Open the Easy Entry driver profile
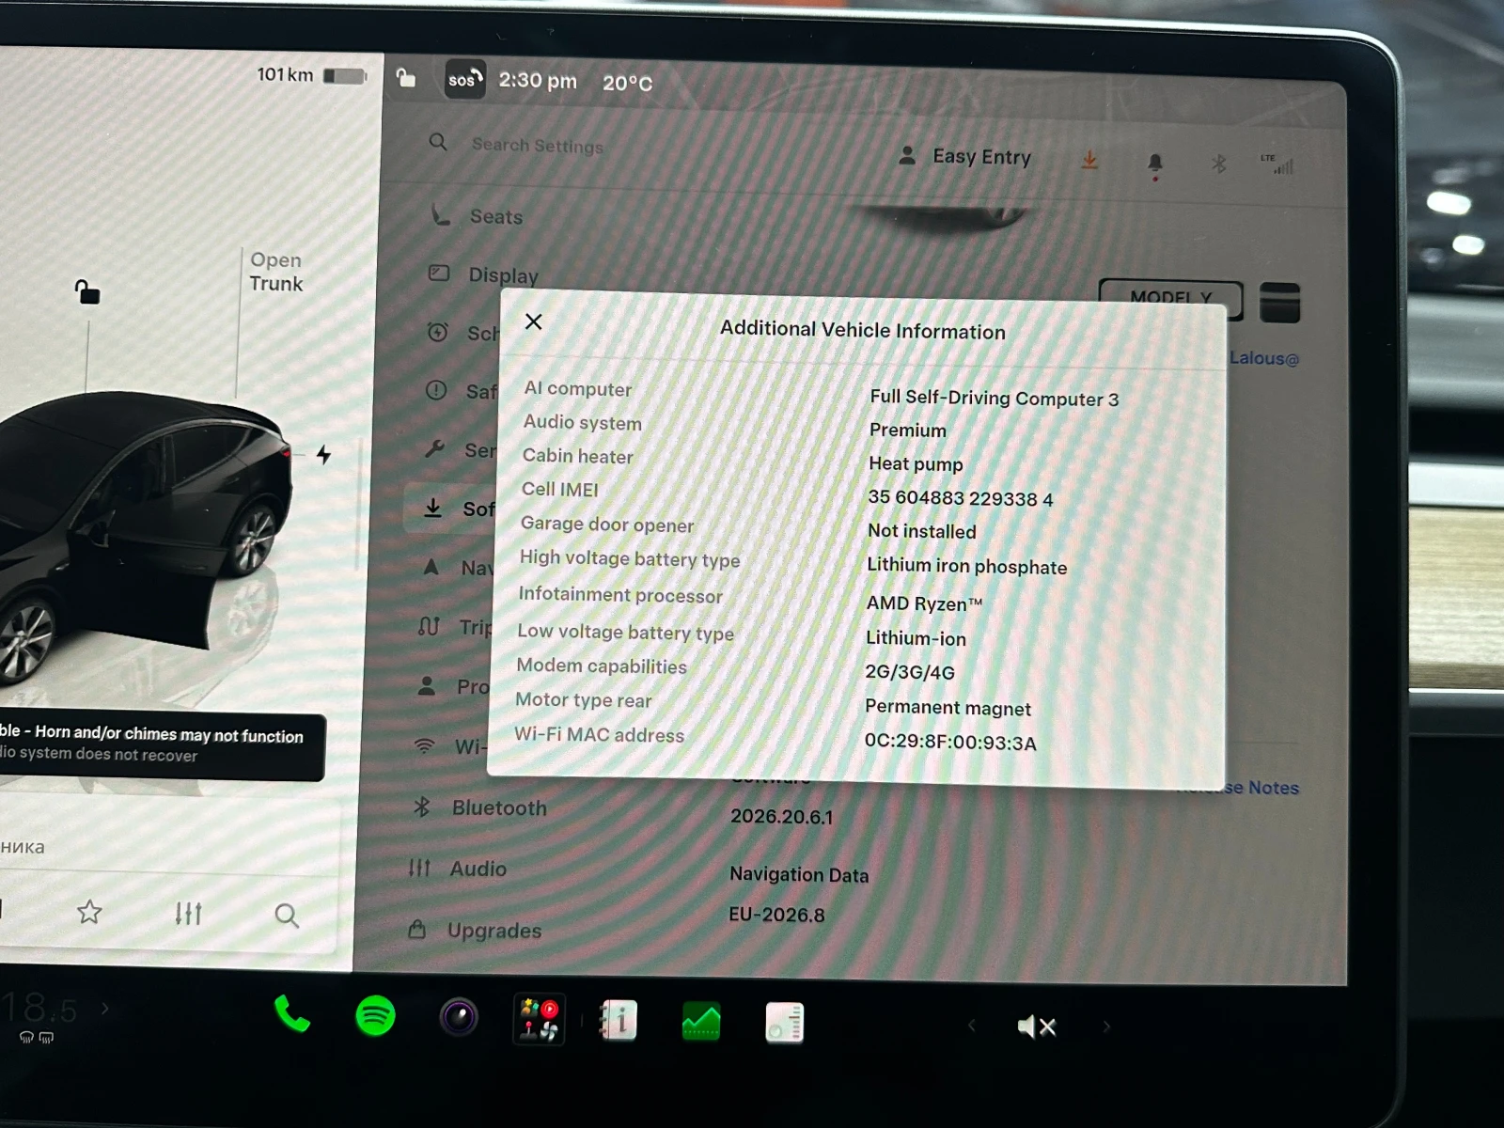The image size is (1504, 1128). click(x=965, y=157)
